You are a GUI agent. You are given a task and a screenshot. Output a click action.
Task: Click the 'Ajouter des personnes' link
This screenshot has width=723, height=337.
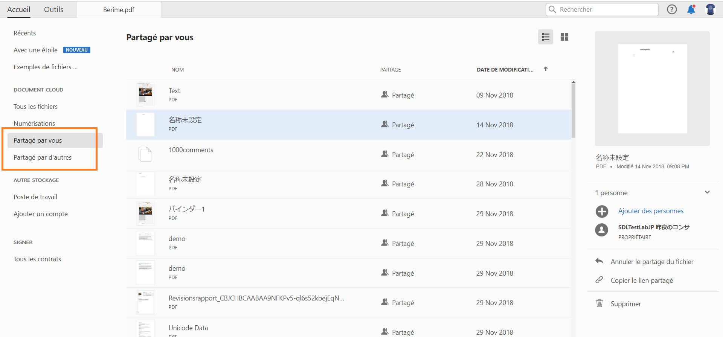click(x=650, y=211)
